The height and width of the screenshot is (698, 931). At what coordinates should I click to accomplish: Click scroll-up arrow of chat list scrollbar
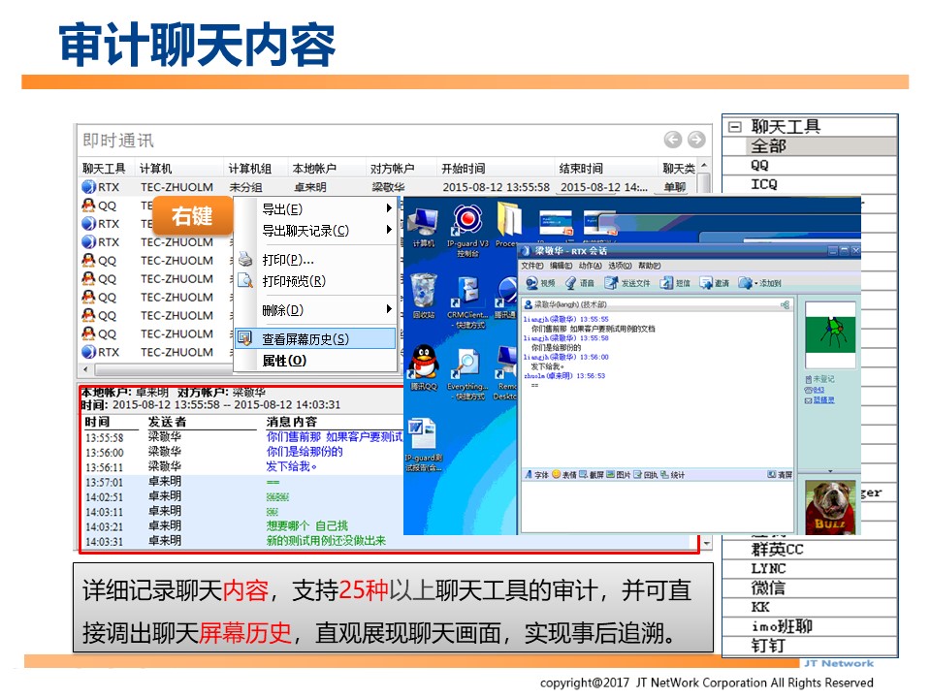click(x=704, y=166)
